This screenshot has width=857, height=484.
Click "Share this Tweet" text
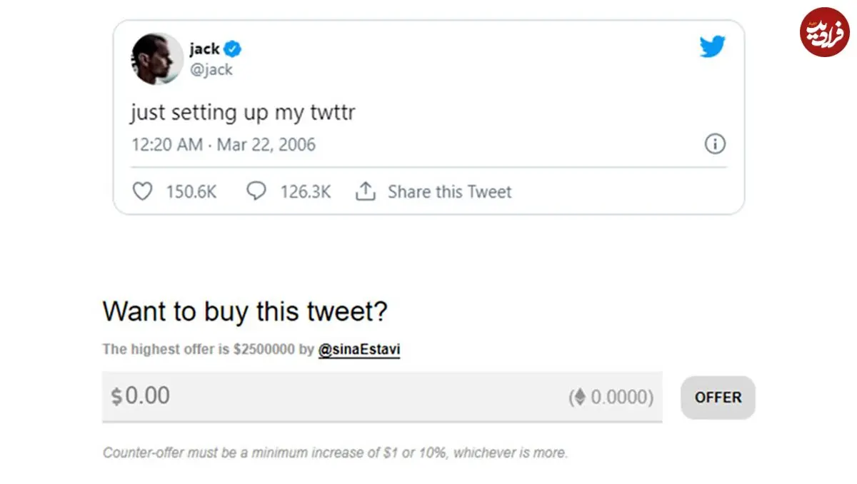coord(449,192)
